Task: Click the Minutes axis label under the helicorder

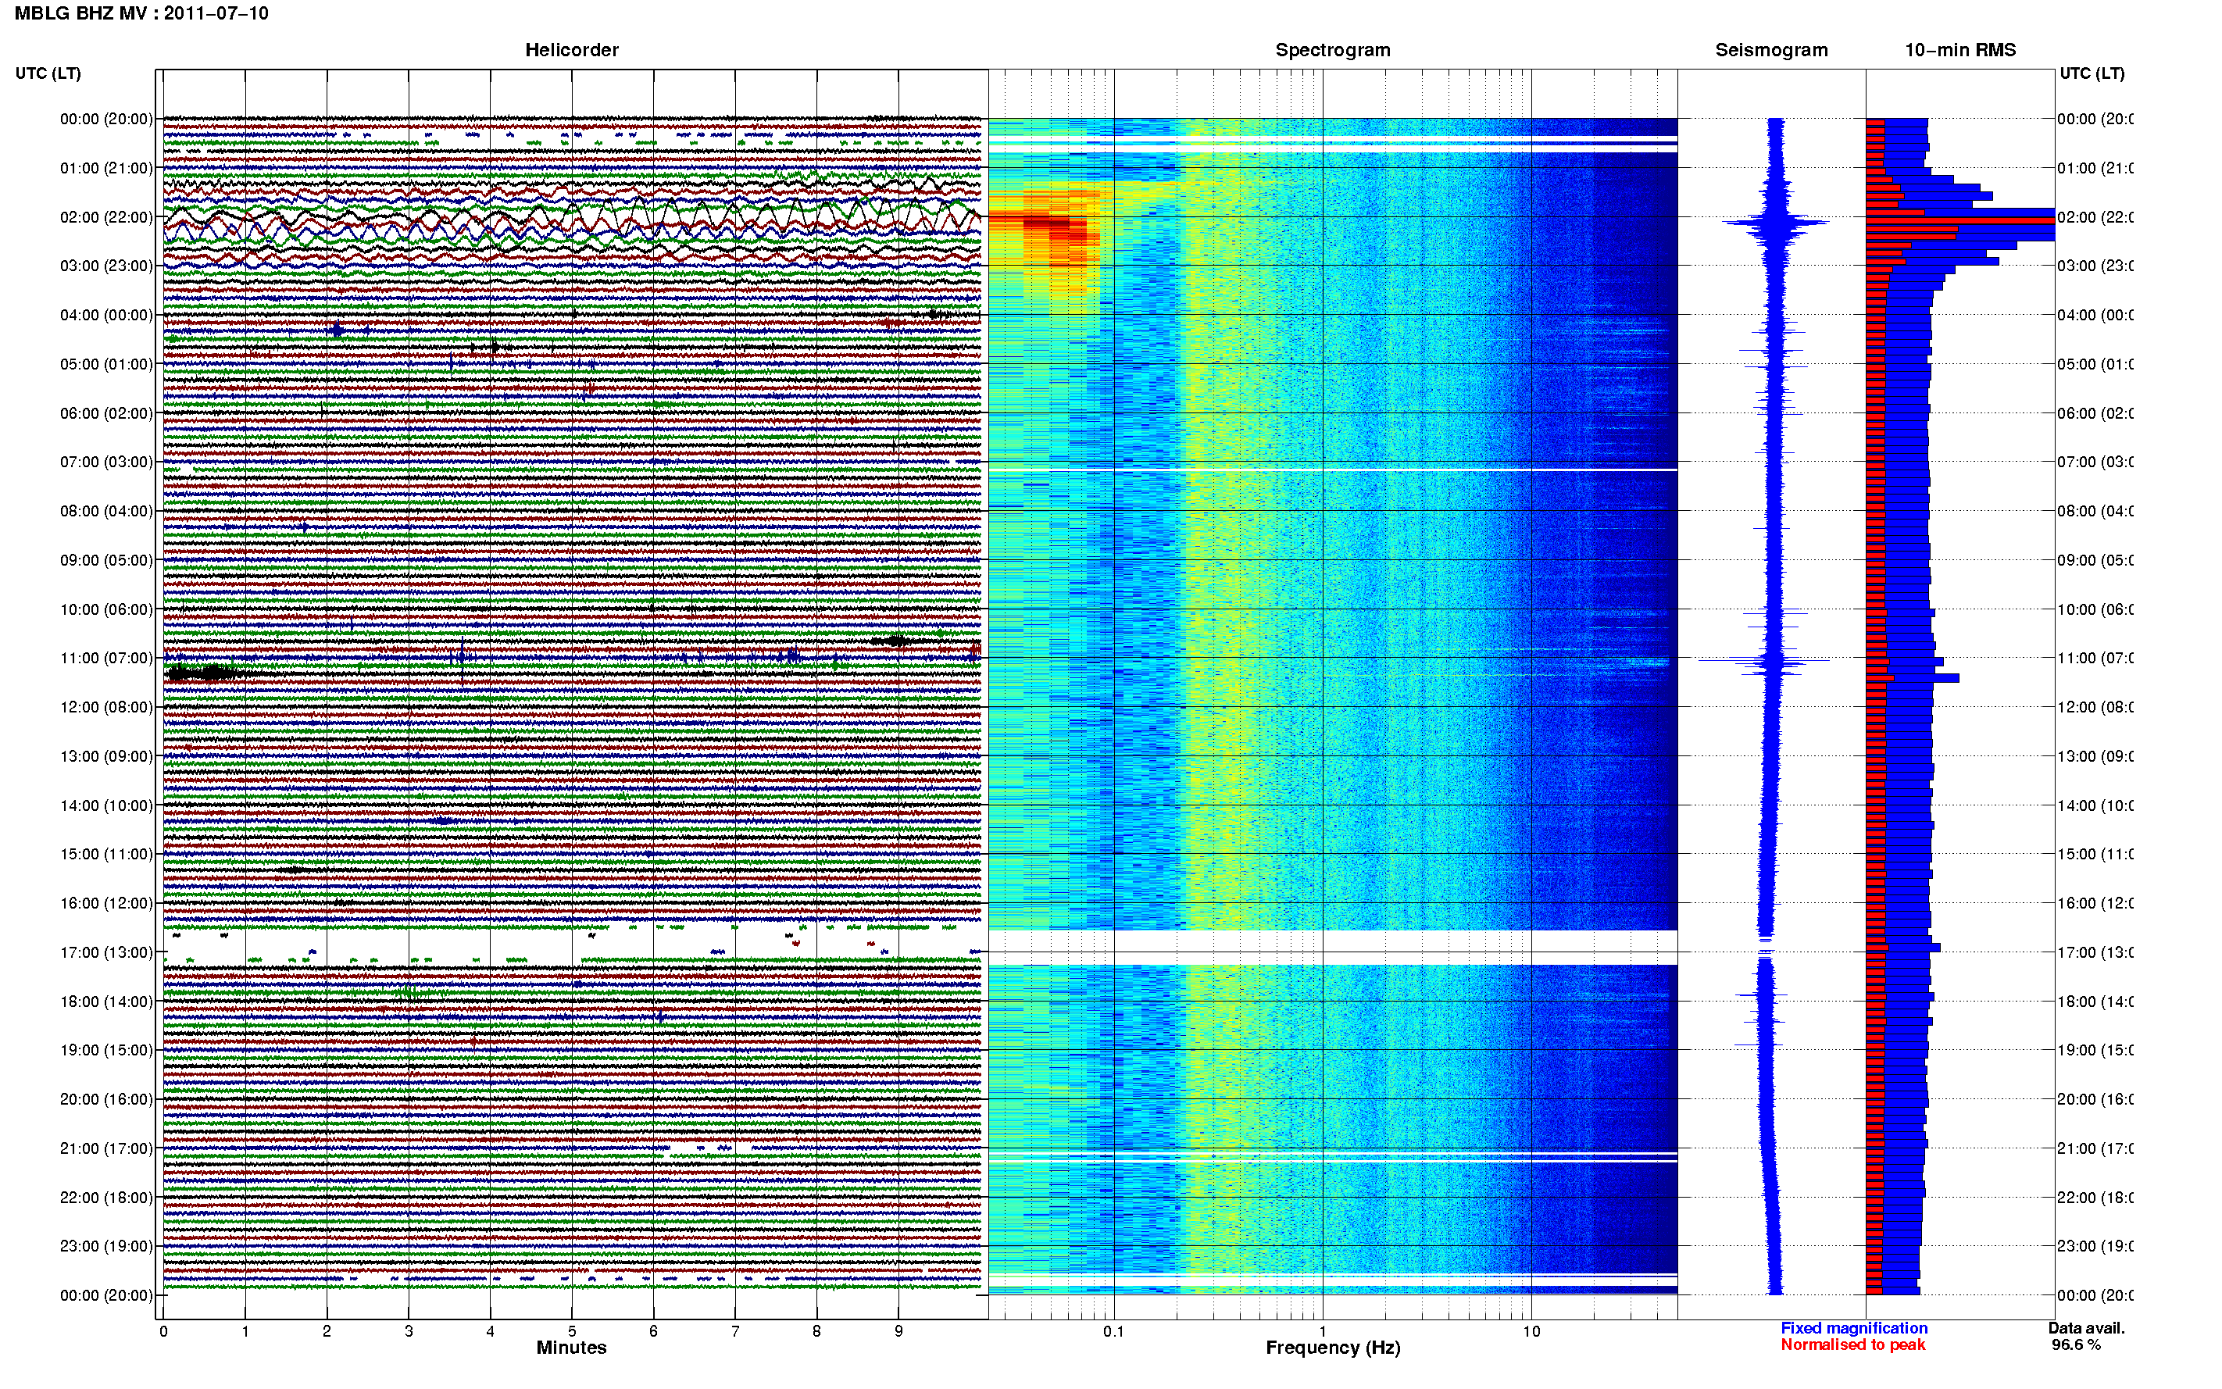Action: [x=571, y=1348]
